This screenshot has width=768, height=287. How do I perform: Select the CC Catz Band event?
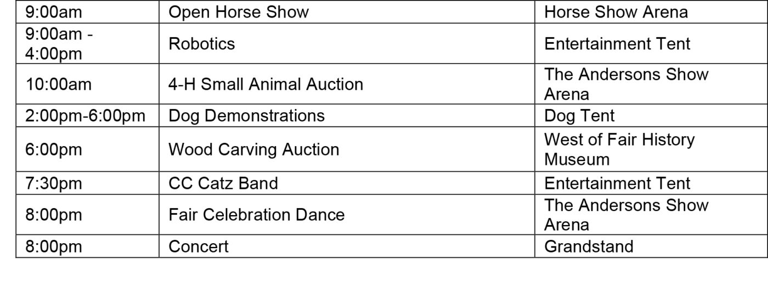pos(223,183)
